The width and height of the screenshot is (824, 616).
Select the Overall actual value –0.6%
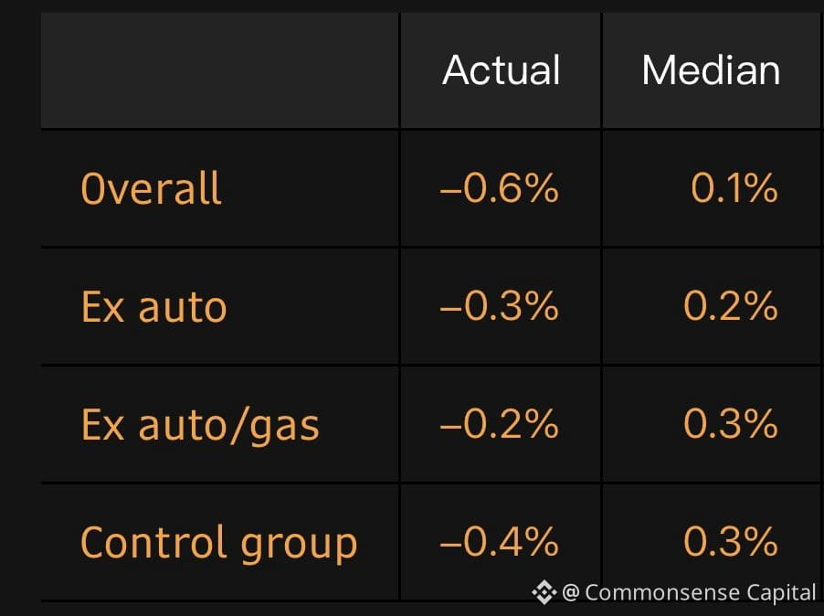(499, 187)
